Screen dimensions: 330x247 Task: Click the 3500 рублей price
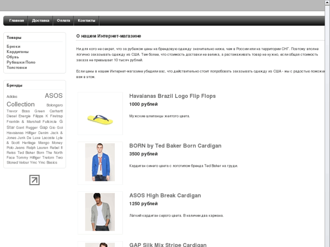(x=143, y=154)
